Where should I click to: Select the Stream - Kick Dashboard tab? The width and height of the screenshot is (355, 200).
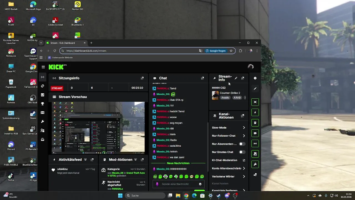pos(66,43)
